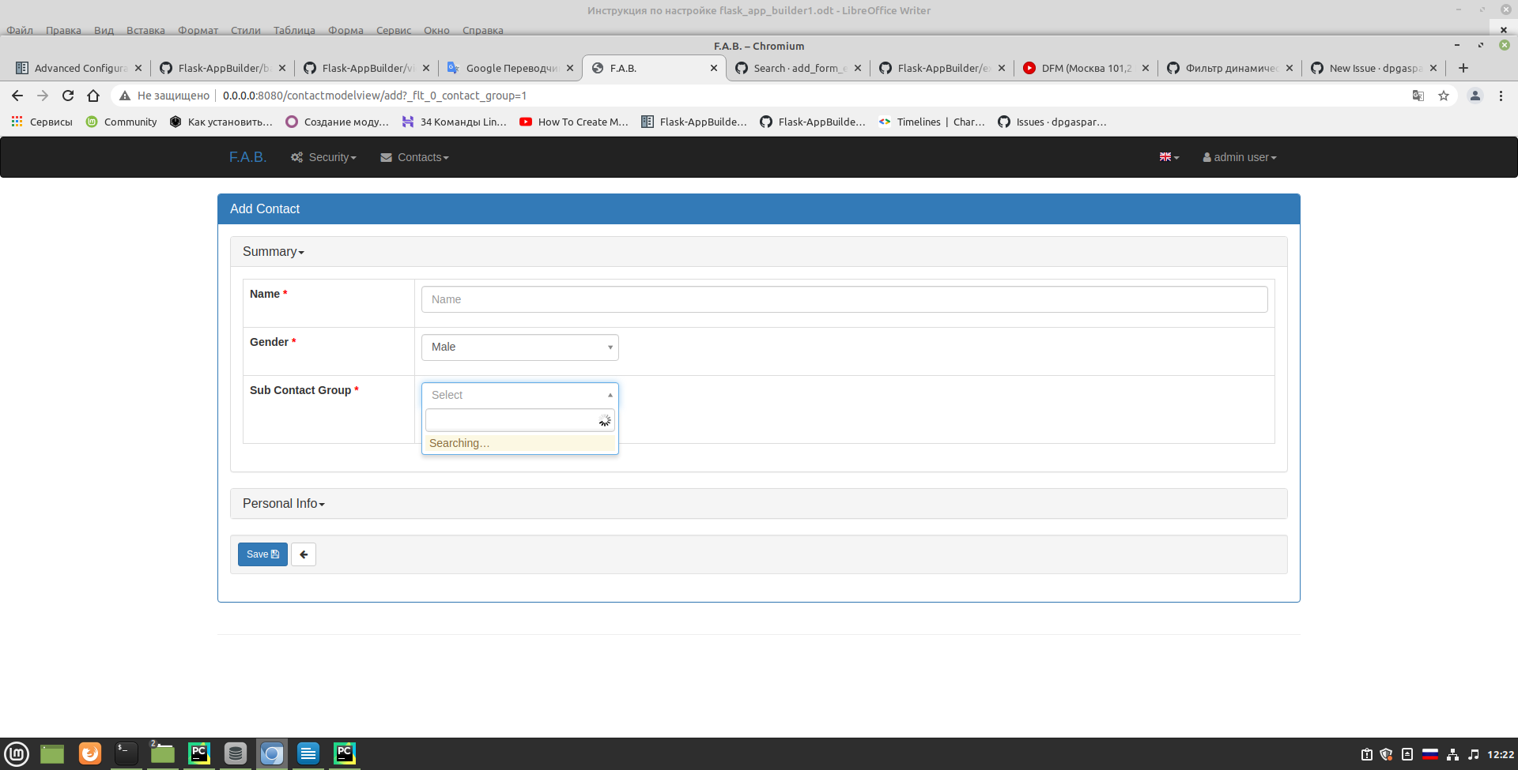
Task: Open the LibreOffice Writer taskbar window
Action: click(308, 754)
